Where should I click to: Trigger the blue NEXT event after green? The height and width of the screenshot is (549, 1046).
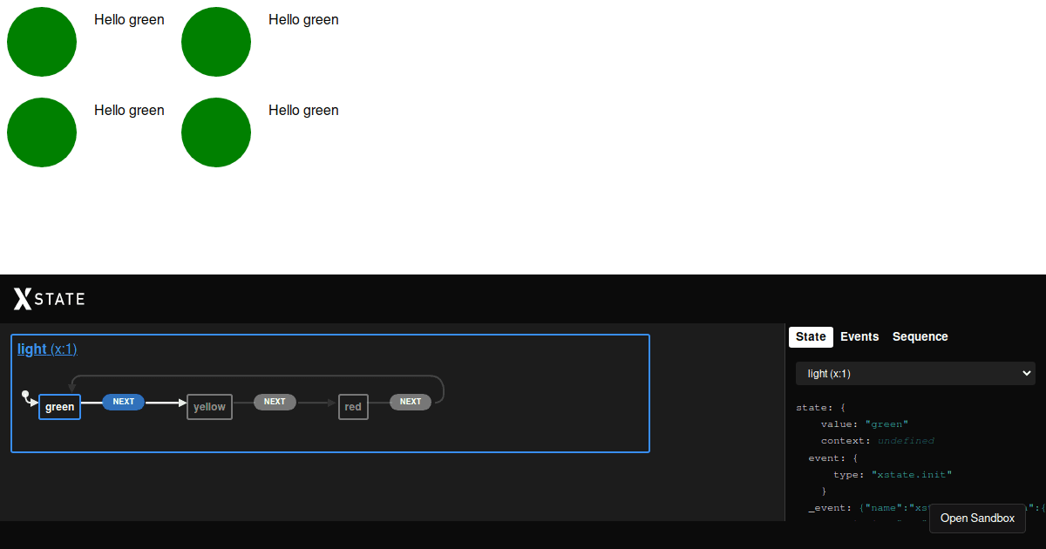(x=124, y=402)
